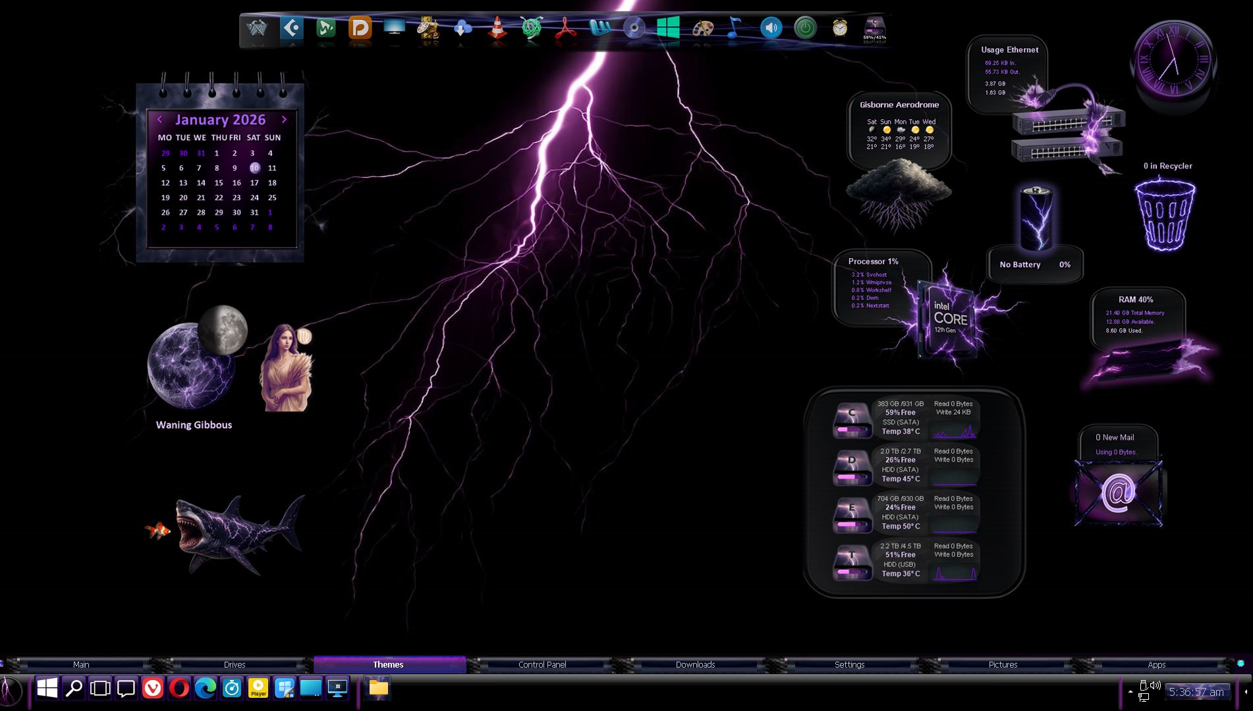Image resolution: width=1253 pixels, height=711 pixels.
Task: Click the network icon in system tray
Action: (x=1144, y=697)
